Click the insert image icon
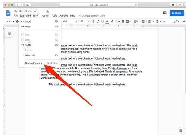 (127, 21)
